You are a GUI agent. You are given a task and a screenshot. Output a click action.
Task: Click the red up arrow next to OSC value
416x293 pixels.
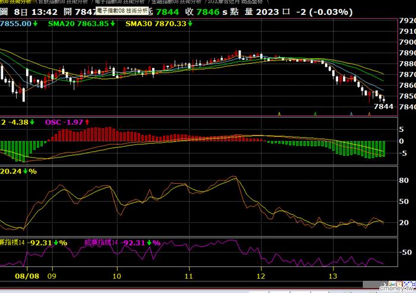(x=87, y=122)
